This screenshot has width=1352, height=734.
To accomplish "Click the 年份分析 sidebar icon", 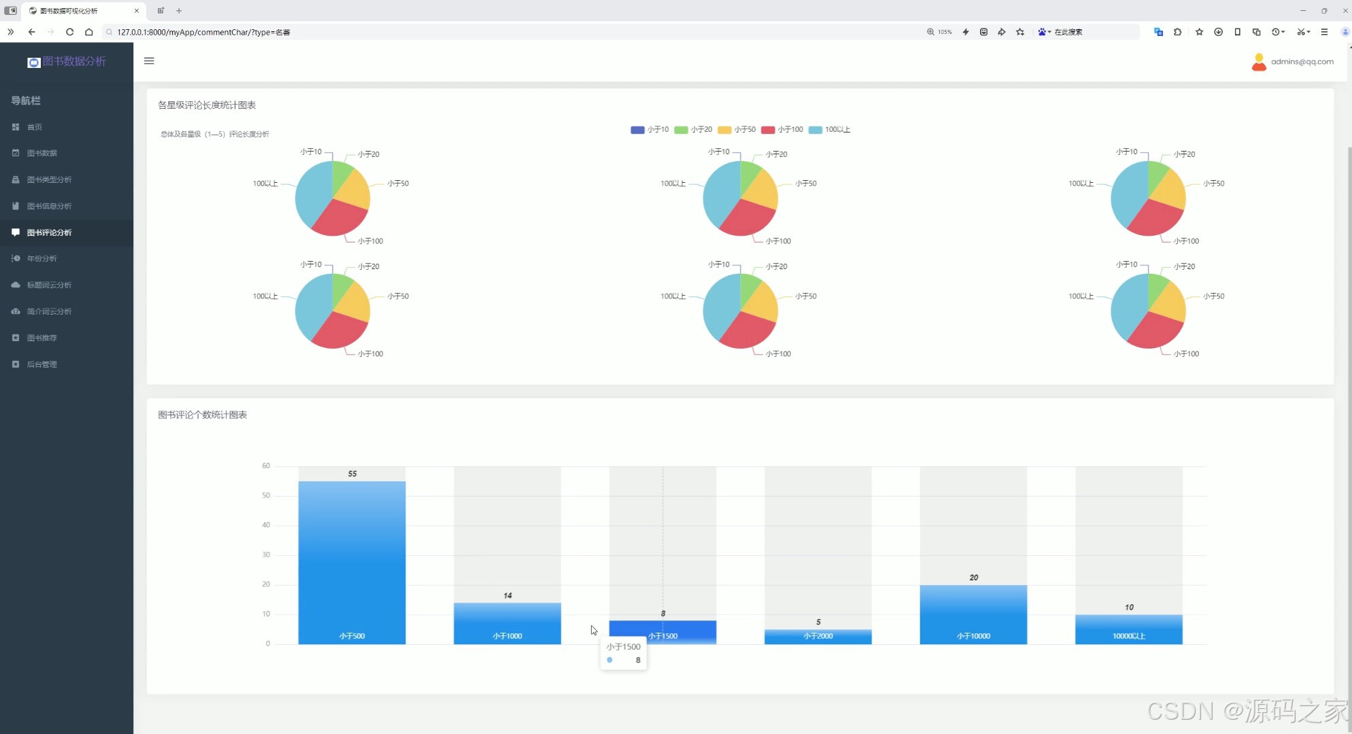I will [16, 258].
